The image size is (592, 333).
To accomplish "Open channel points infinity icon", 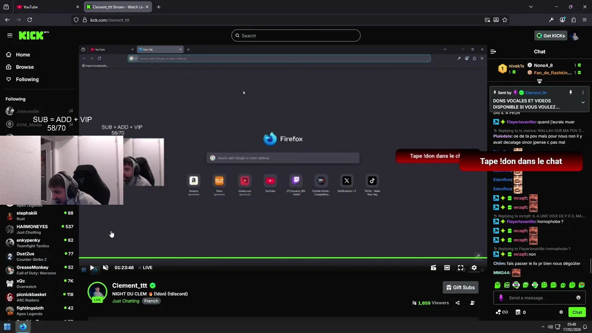I will pyautogui.click(x=502, y=312).
